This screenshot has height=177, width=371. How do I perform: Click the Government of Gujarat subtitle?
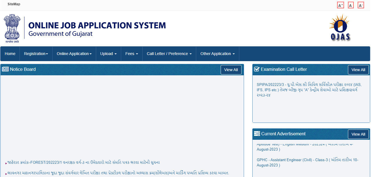pyautogui.click(x=60, y=34)
